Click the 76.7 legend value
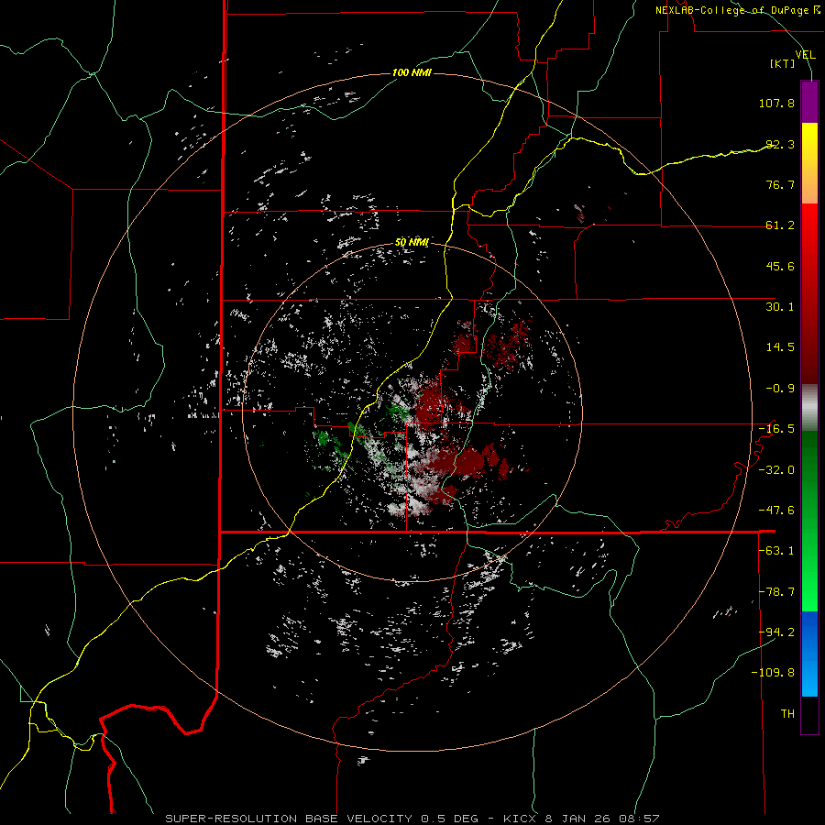 click(x=780, y=184)
